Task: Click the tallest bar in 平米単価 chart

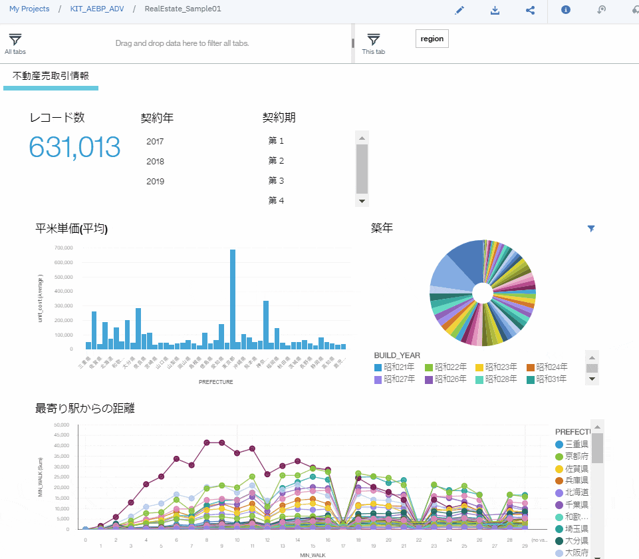Action: click(x=233, y=299)
